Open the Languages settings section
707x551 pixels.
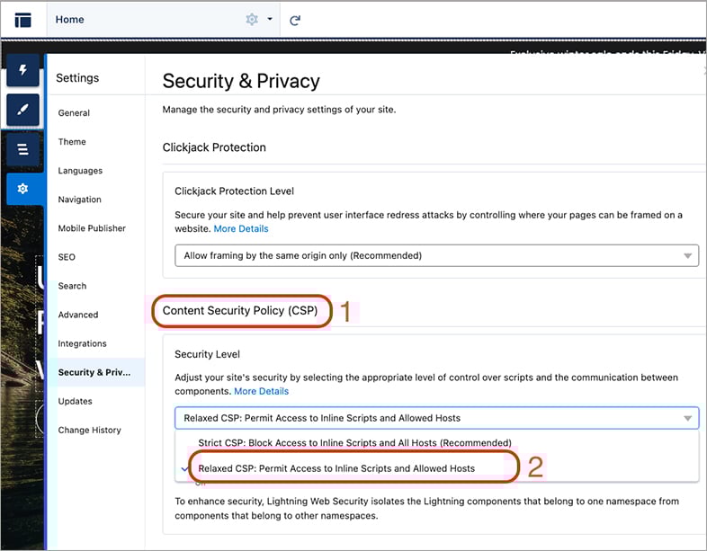coord(80,171)
